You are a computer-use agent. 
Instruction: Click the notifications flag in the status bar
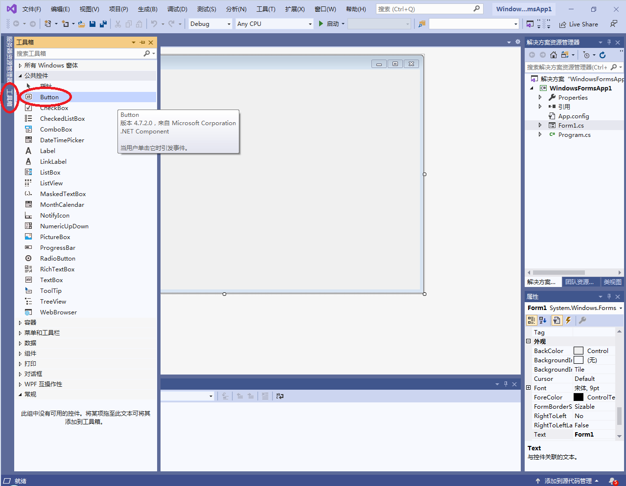click(x=613, y=481)
